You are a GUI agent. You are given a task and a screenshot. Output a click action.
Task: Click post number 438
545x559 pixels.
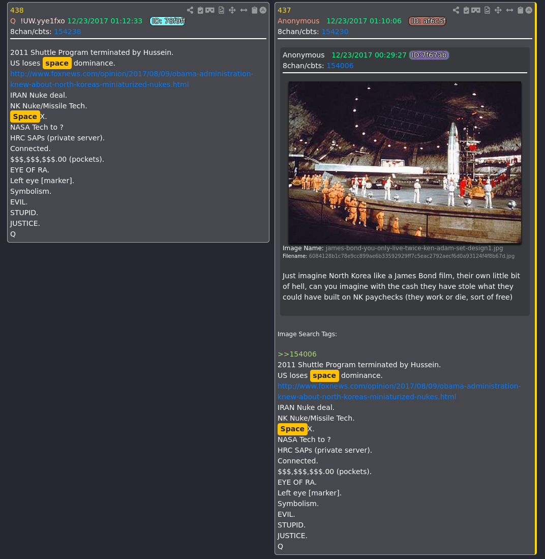tap(17, 10)
